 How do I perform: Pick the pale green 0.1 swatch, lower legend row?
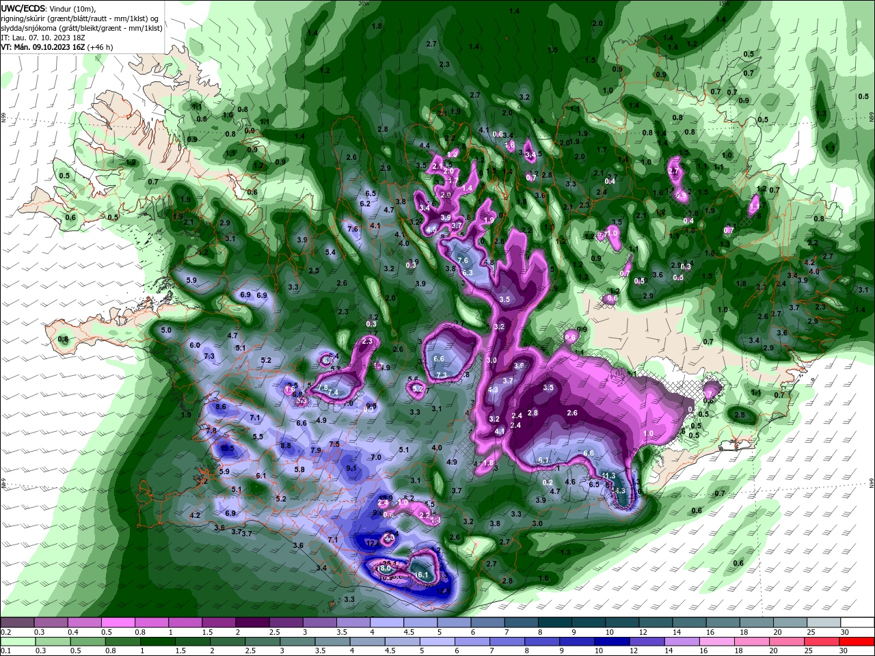(x=16, y=641)
